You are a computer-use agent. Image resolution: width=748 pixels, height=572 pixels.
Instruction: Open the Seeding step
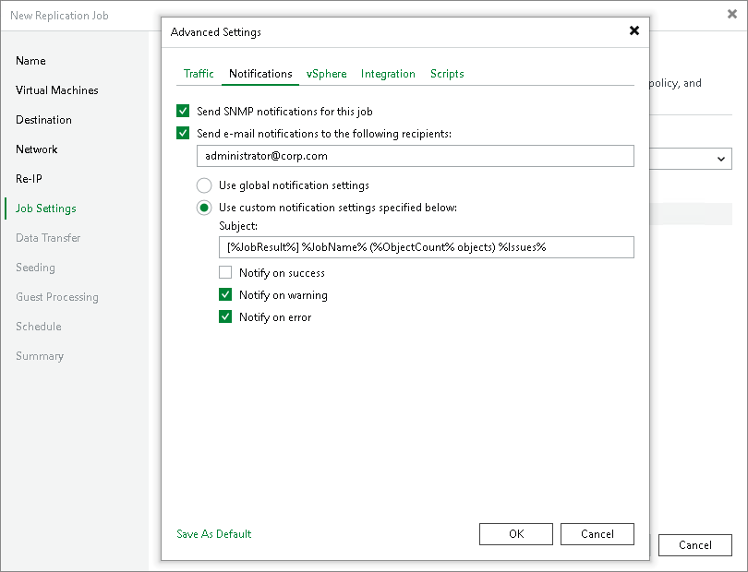35,268
